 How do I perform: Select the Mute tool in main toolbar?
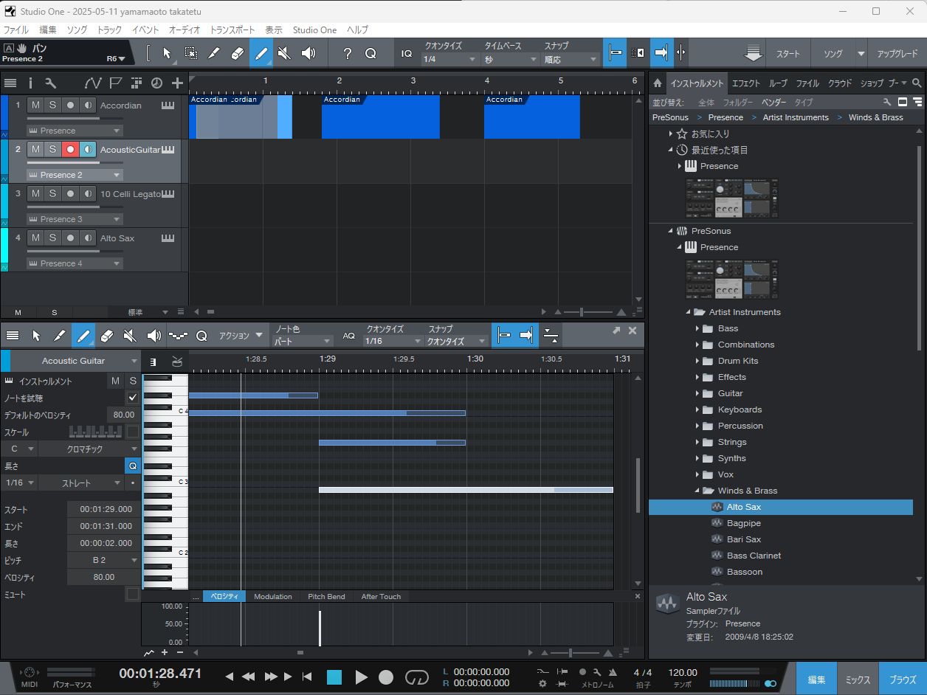pyautogui.click(x=285, y=53)
